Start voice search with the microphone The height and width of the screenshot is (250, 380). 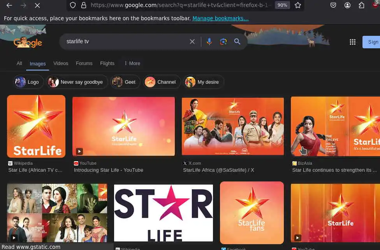coord(209,41)
